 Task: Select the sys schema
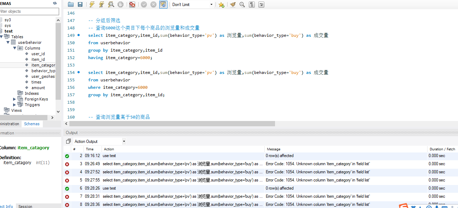pyautogui.click(x=8, y=25)
